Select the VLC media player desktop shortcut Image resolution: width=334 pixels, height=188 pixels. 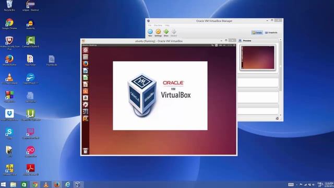(9, 79)
